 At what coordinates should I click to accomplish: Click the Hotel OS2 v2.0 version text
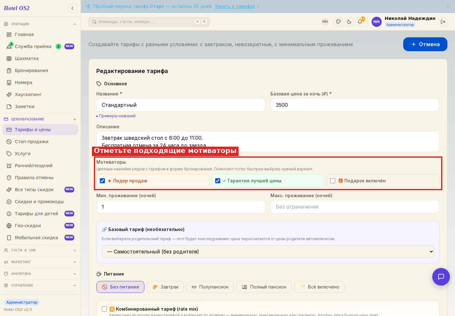[18, 310]
